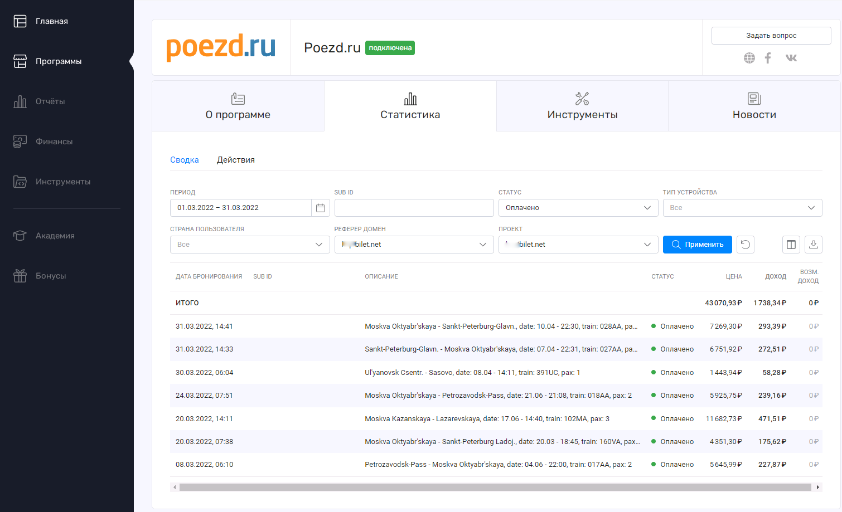
Task: Click the Применить button label
Action: (x=704, y=245)
